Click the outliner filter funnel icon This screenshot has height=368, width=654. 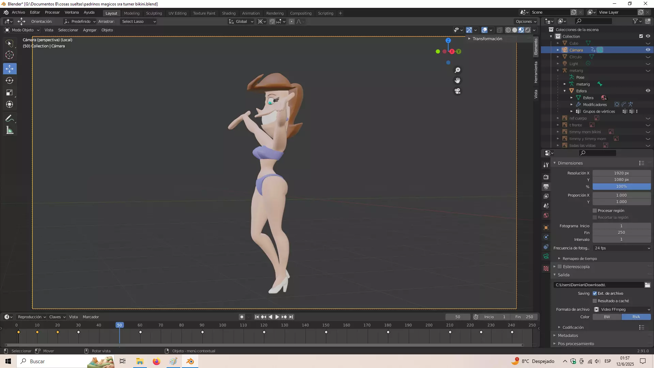635,21
